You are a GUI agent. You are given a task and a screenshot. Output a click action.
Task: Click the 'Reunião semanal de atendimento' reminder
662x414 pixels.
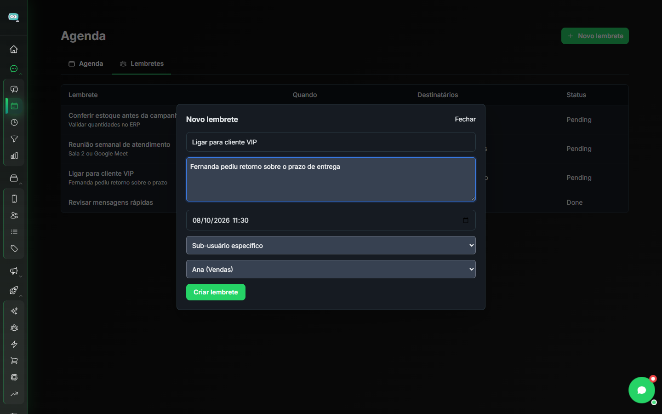(120, 144)
